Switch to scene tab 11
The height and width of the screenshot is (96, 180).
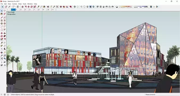(x=54, y=10)
